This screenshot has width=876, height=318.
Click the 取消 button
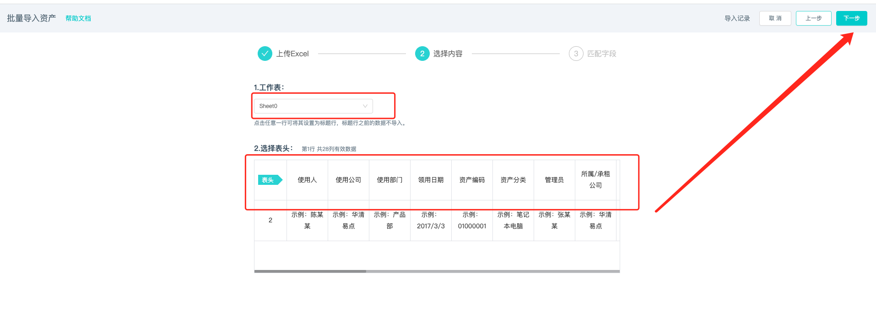click(x=775, y=18)
